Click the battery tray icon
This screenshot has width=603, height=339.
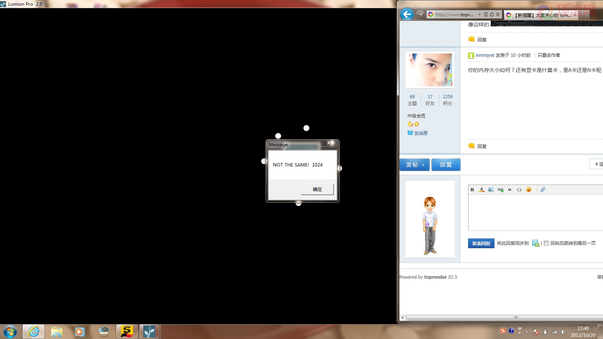click(x=545, y=332)
